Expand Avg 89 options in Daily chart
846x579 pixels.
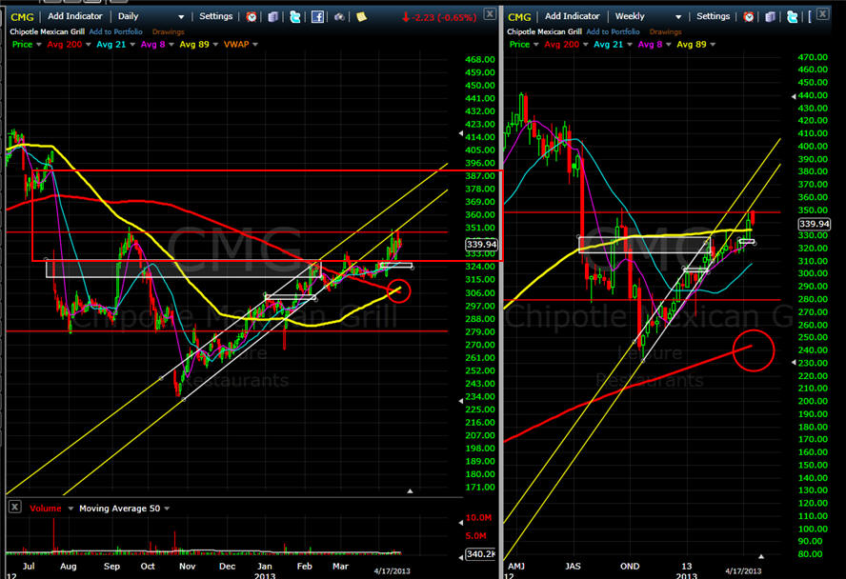tap(215, 45)
